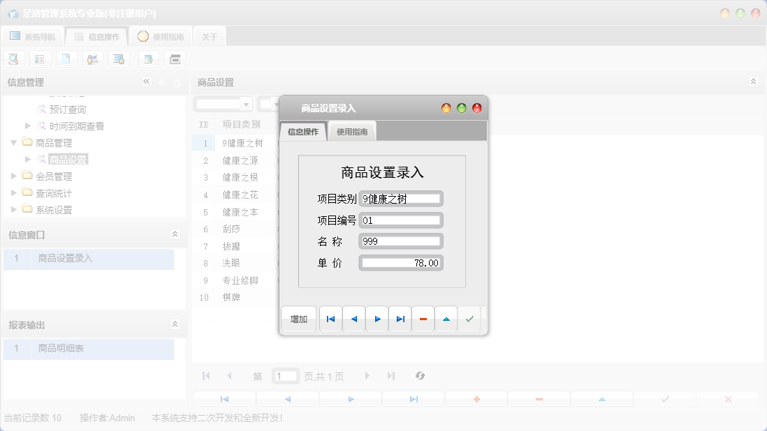Expand the 查询统计 tree folder

15,193
